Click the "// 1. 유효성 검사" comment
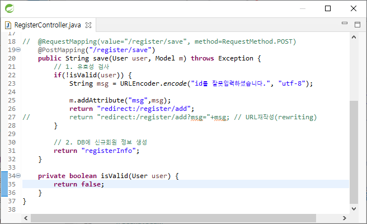 82,67
